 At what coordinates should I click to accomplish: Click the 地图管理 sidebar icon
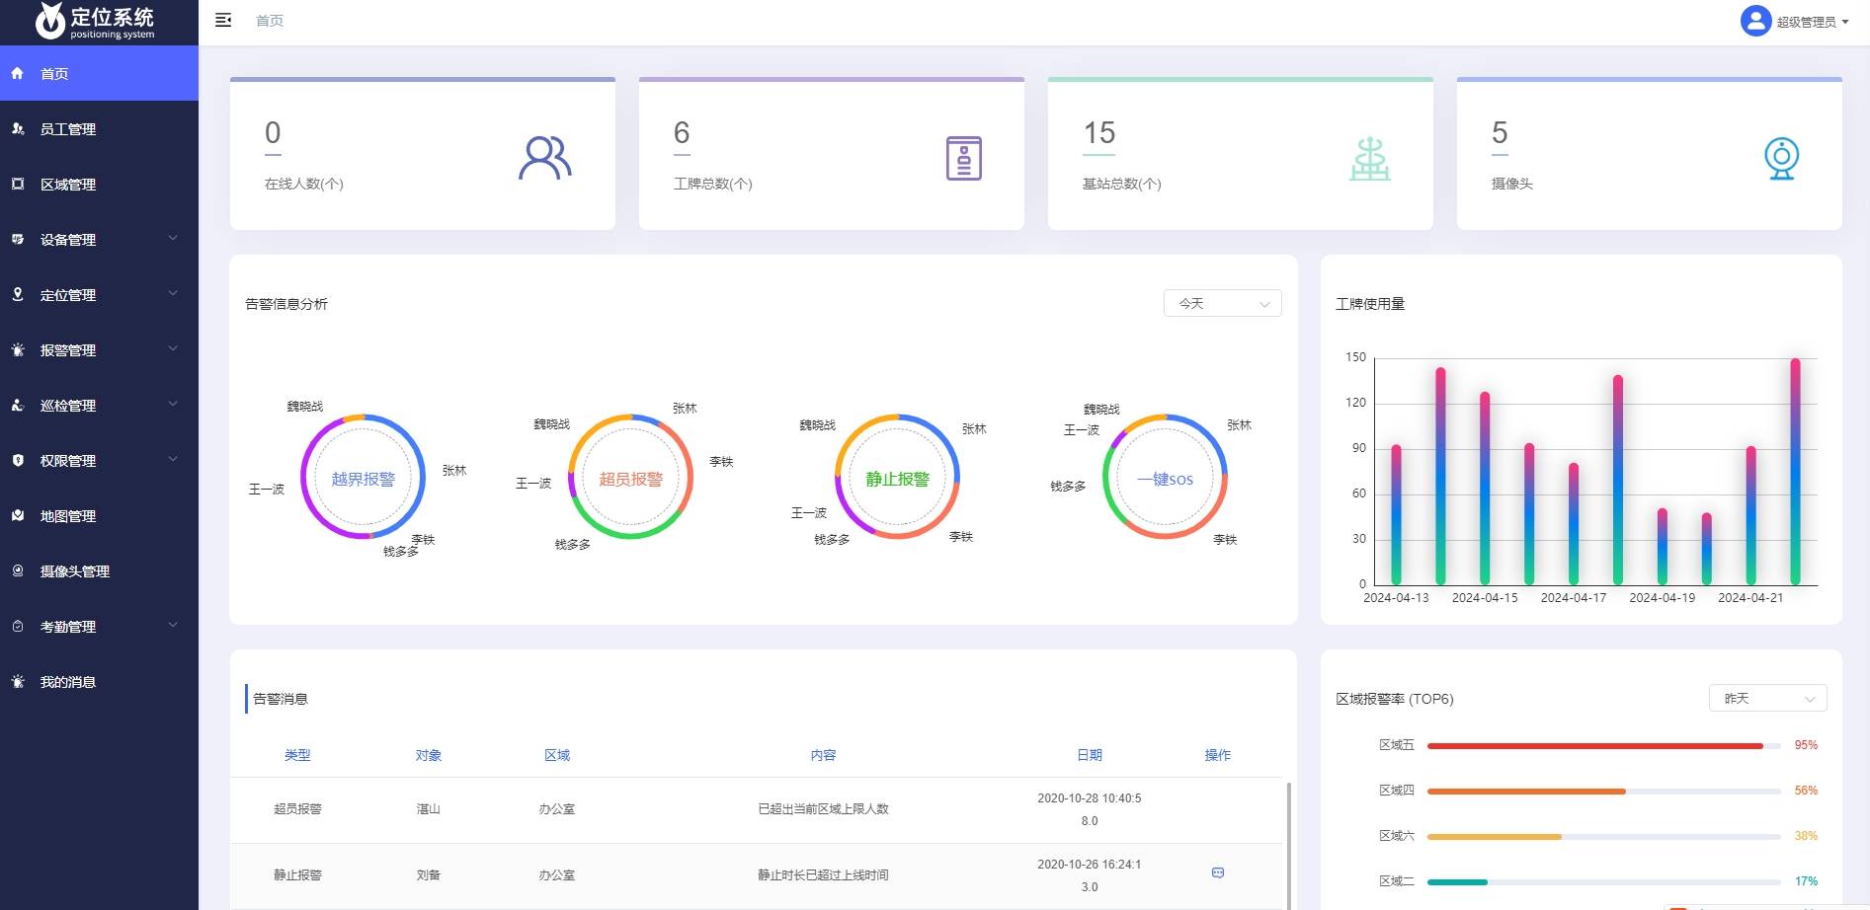pos(17,515)
